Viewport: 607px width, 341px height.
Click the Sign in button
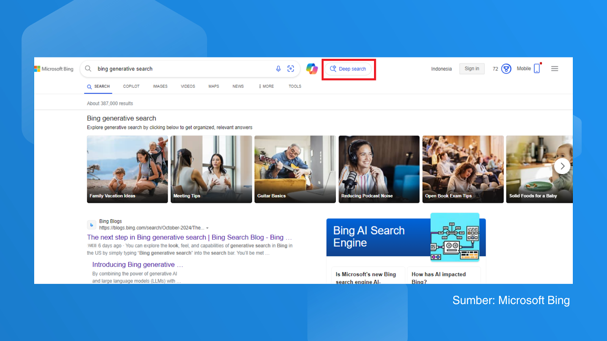472,69
